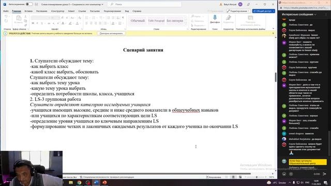Collapse the ribbon with the chevron arrow

(x=274, y=29)
